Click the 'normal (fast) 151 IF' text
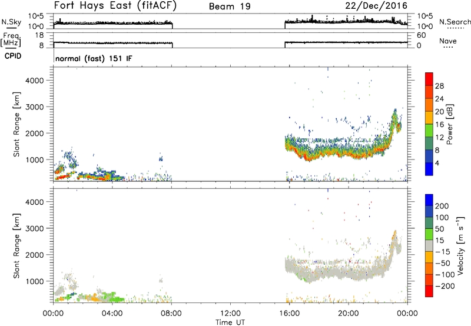The width and height of the screenshot is (471, 326). tap(94, 58)
